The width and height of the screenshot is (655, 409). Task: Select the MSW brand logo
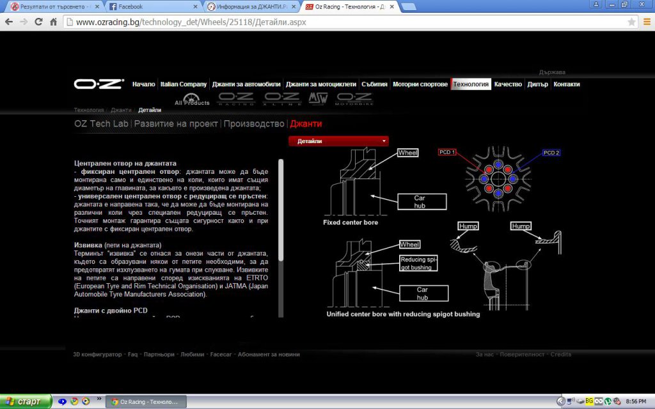318,99
